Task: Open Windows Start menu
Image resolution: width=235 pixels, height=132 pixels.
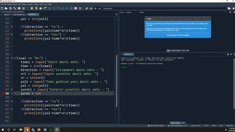Action: click(3, 129)
